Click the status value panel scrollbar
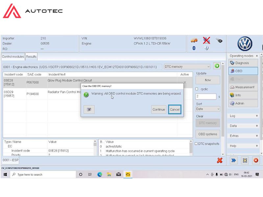The height and width of the screenshot is (197, 263). [191, 148]
